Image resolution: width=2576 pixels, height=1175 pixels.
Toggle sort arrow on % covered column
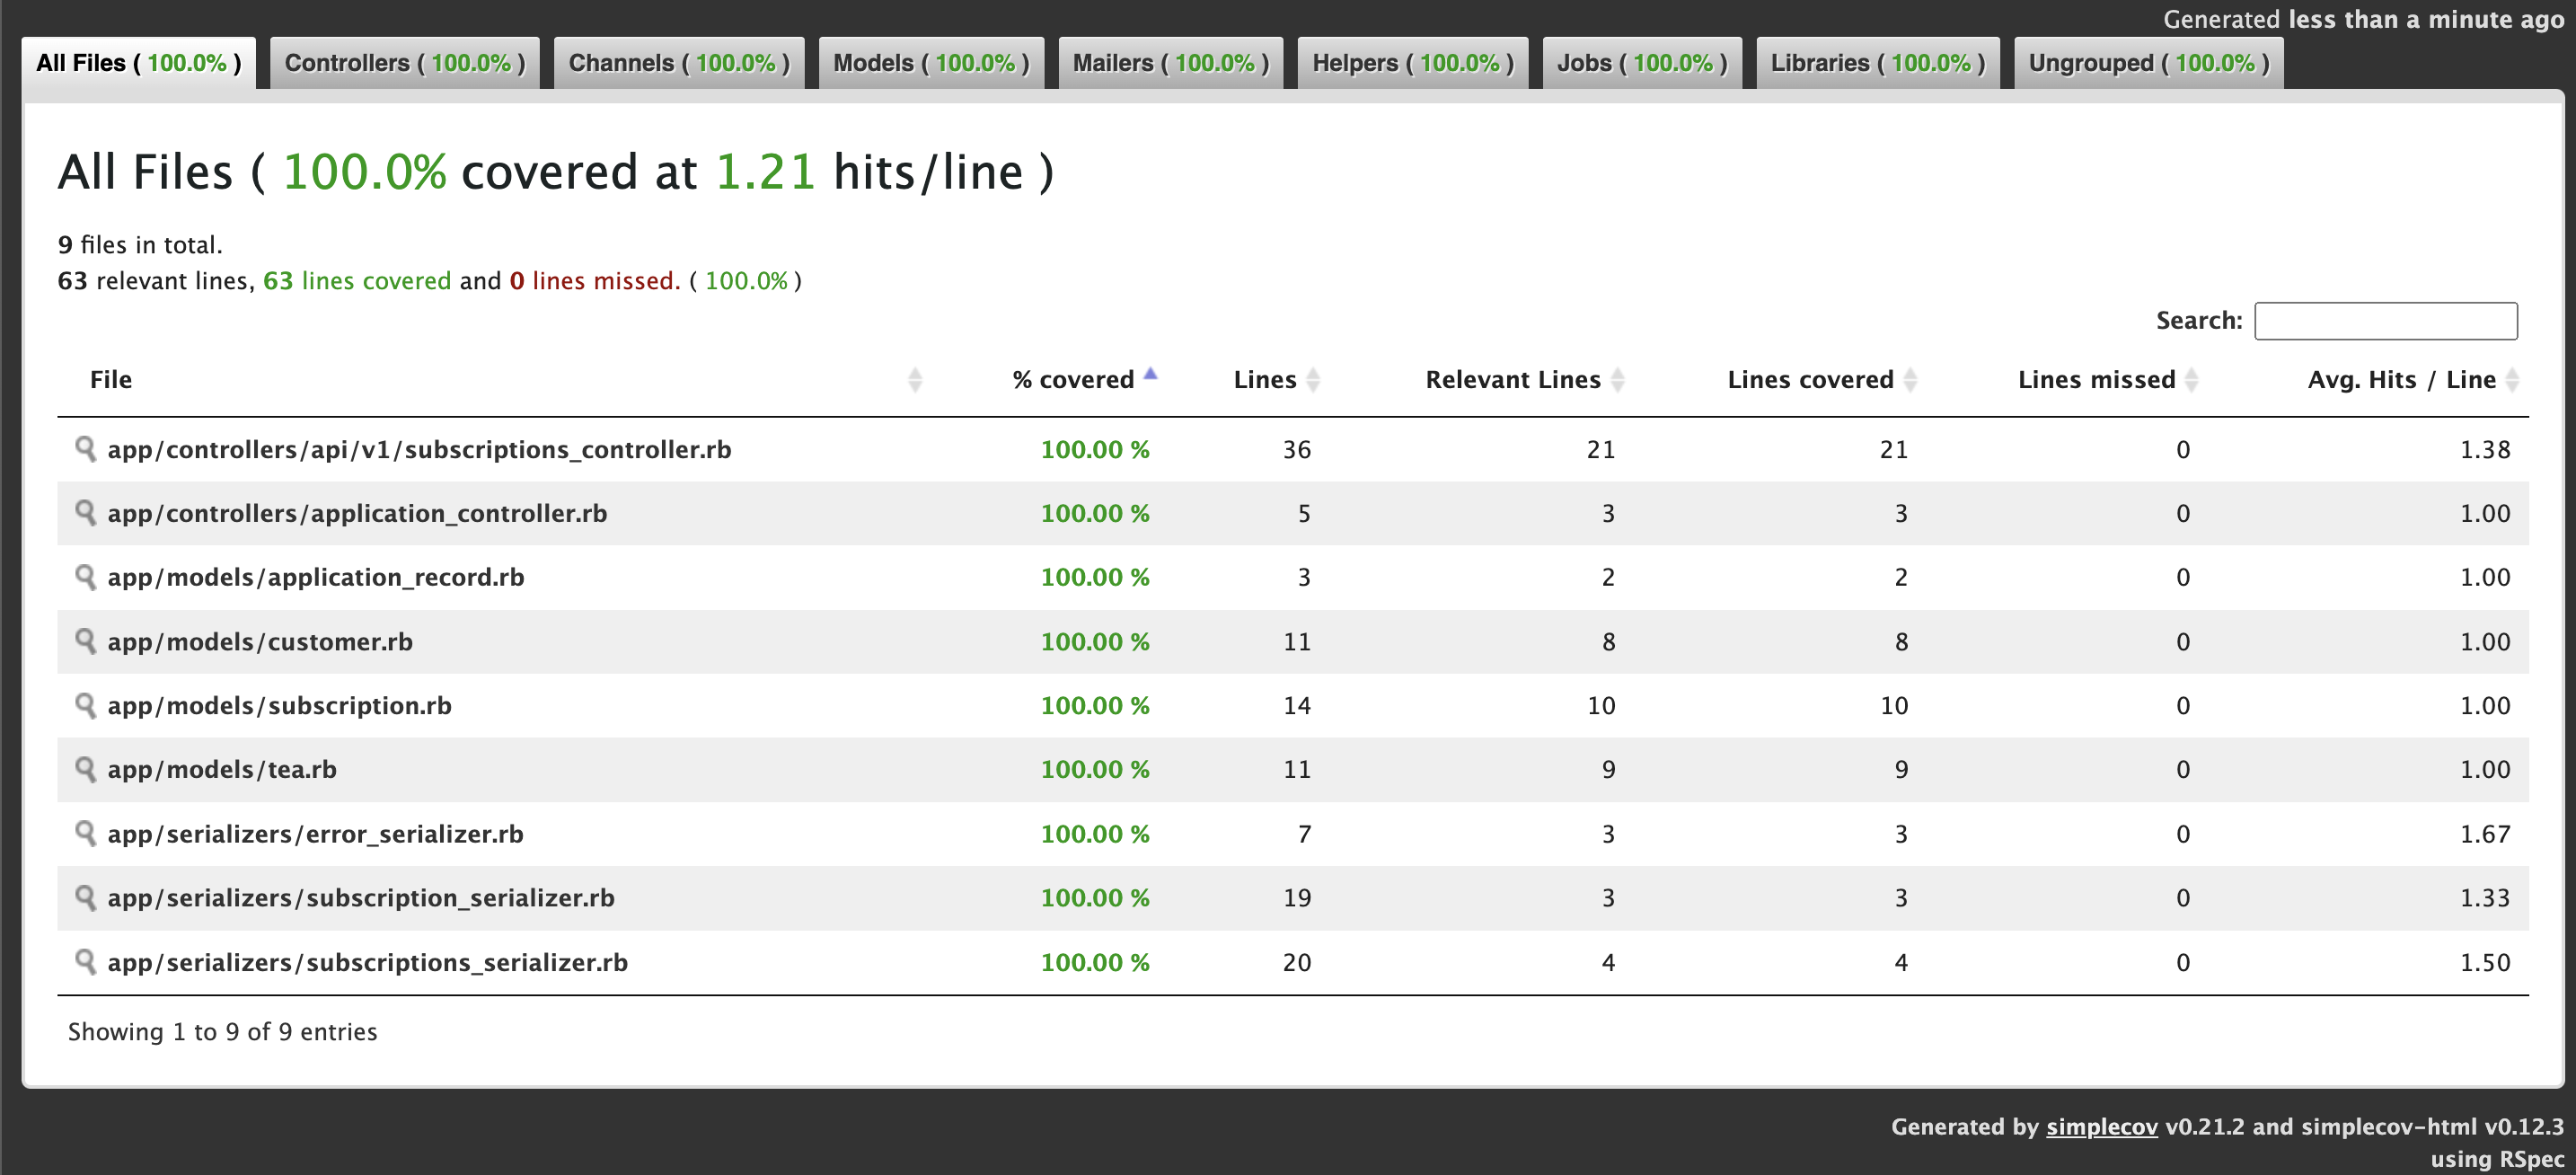(x=1150, y=375)
